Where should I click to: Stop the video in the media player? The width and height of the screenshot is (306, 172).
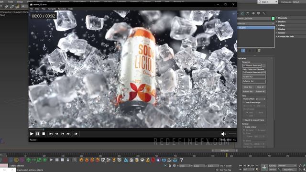coord(44,134)
